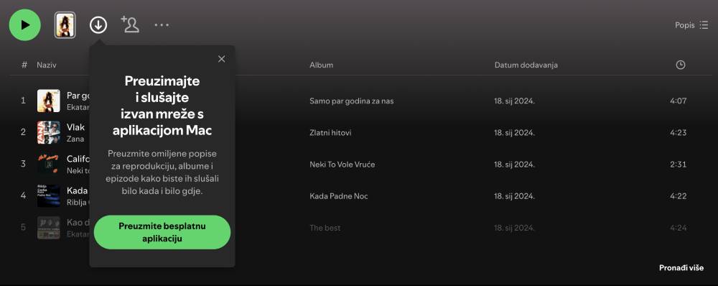Screen dimensions: 718x286
Task: Open The best album link
Action: (325, 228)
